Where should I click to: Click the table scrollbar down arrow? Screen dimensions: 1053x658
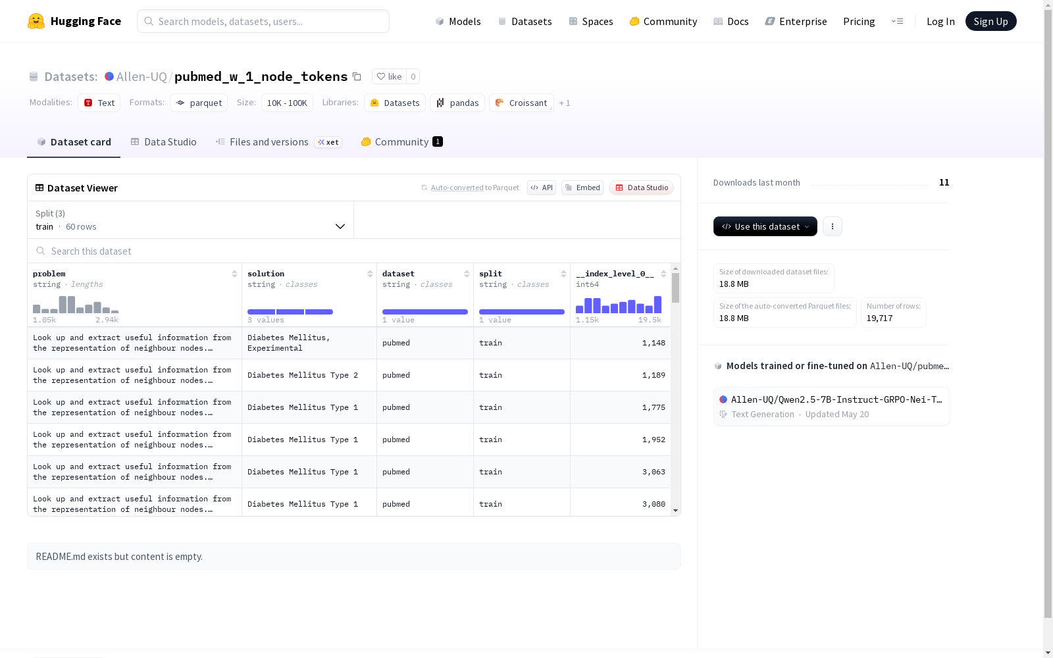676,511
